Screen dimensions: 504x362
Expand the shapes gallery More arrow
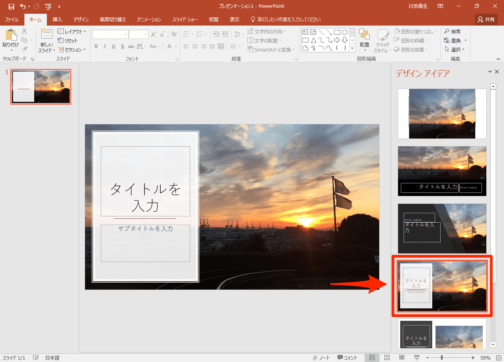[x=352, y=48]
